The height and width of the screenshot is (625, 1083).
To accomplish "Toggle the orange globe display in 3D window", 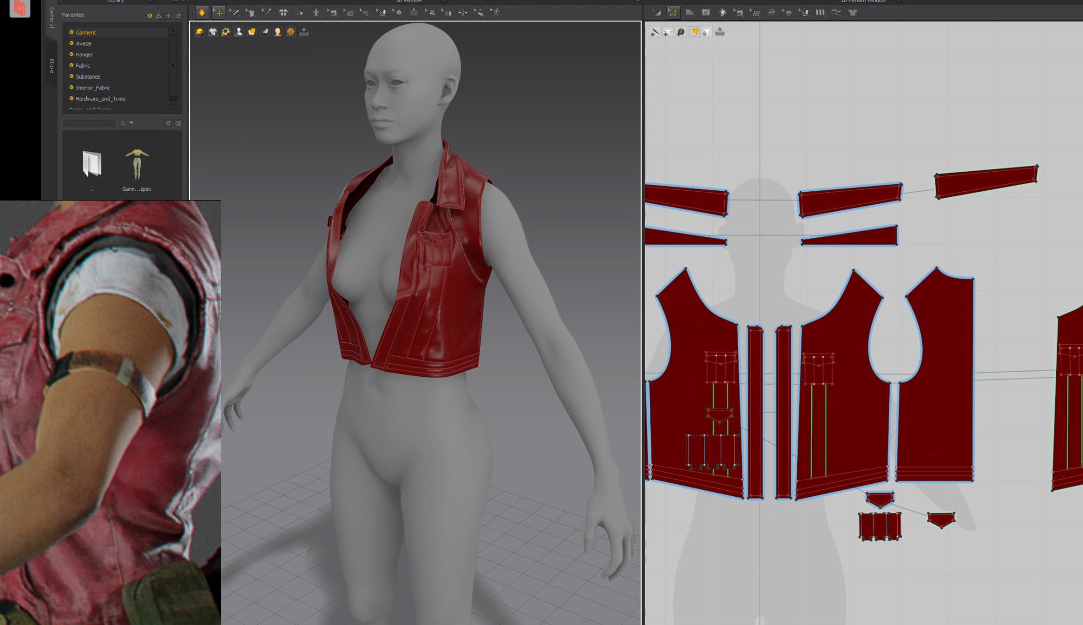I will (x=291, y=32).
